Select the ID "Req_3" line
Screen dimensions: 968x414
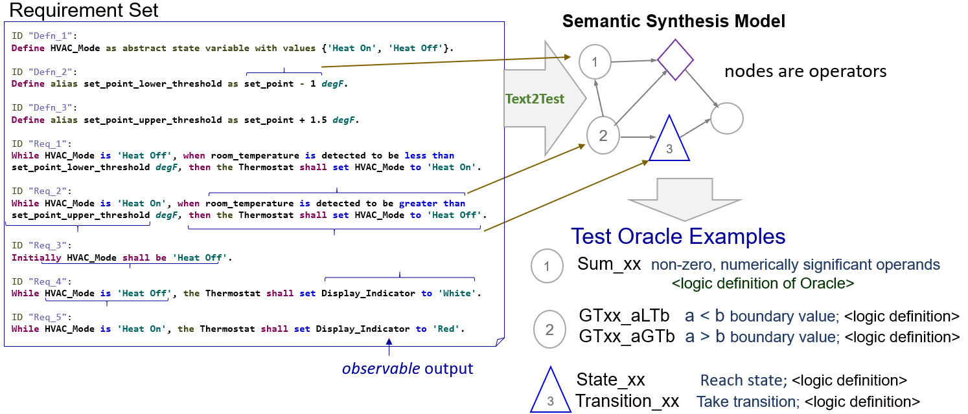[x=41, y=246]
